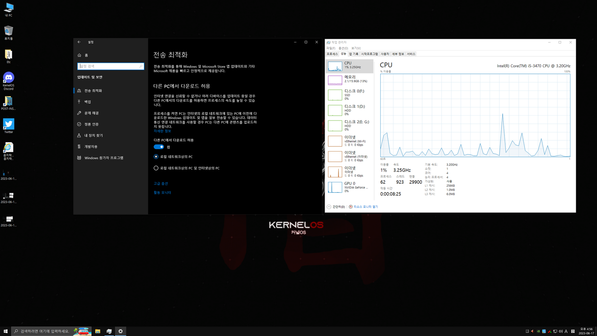The width and height of the screenshot is (597, 336).
Task: Collapse Task Manager with 간단히(D) chevron
Action: coord(336,207)
